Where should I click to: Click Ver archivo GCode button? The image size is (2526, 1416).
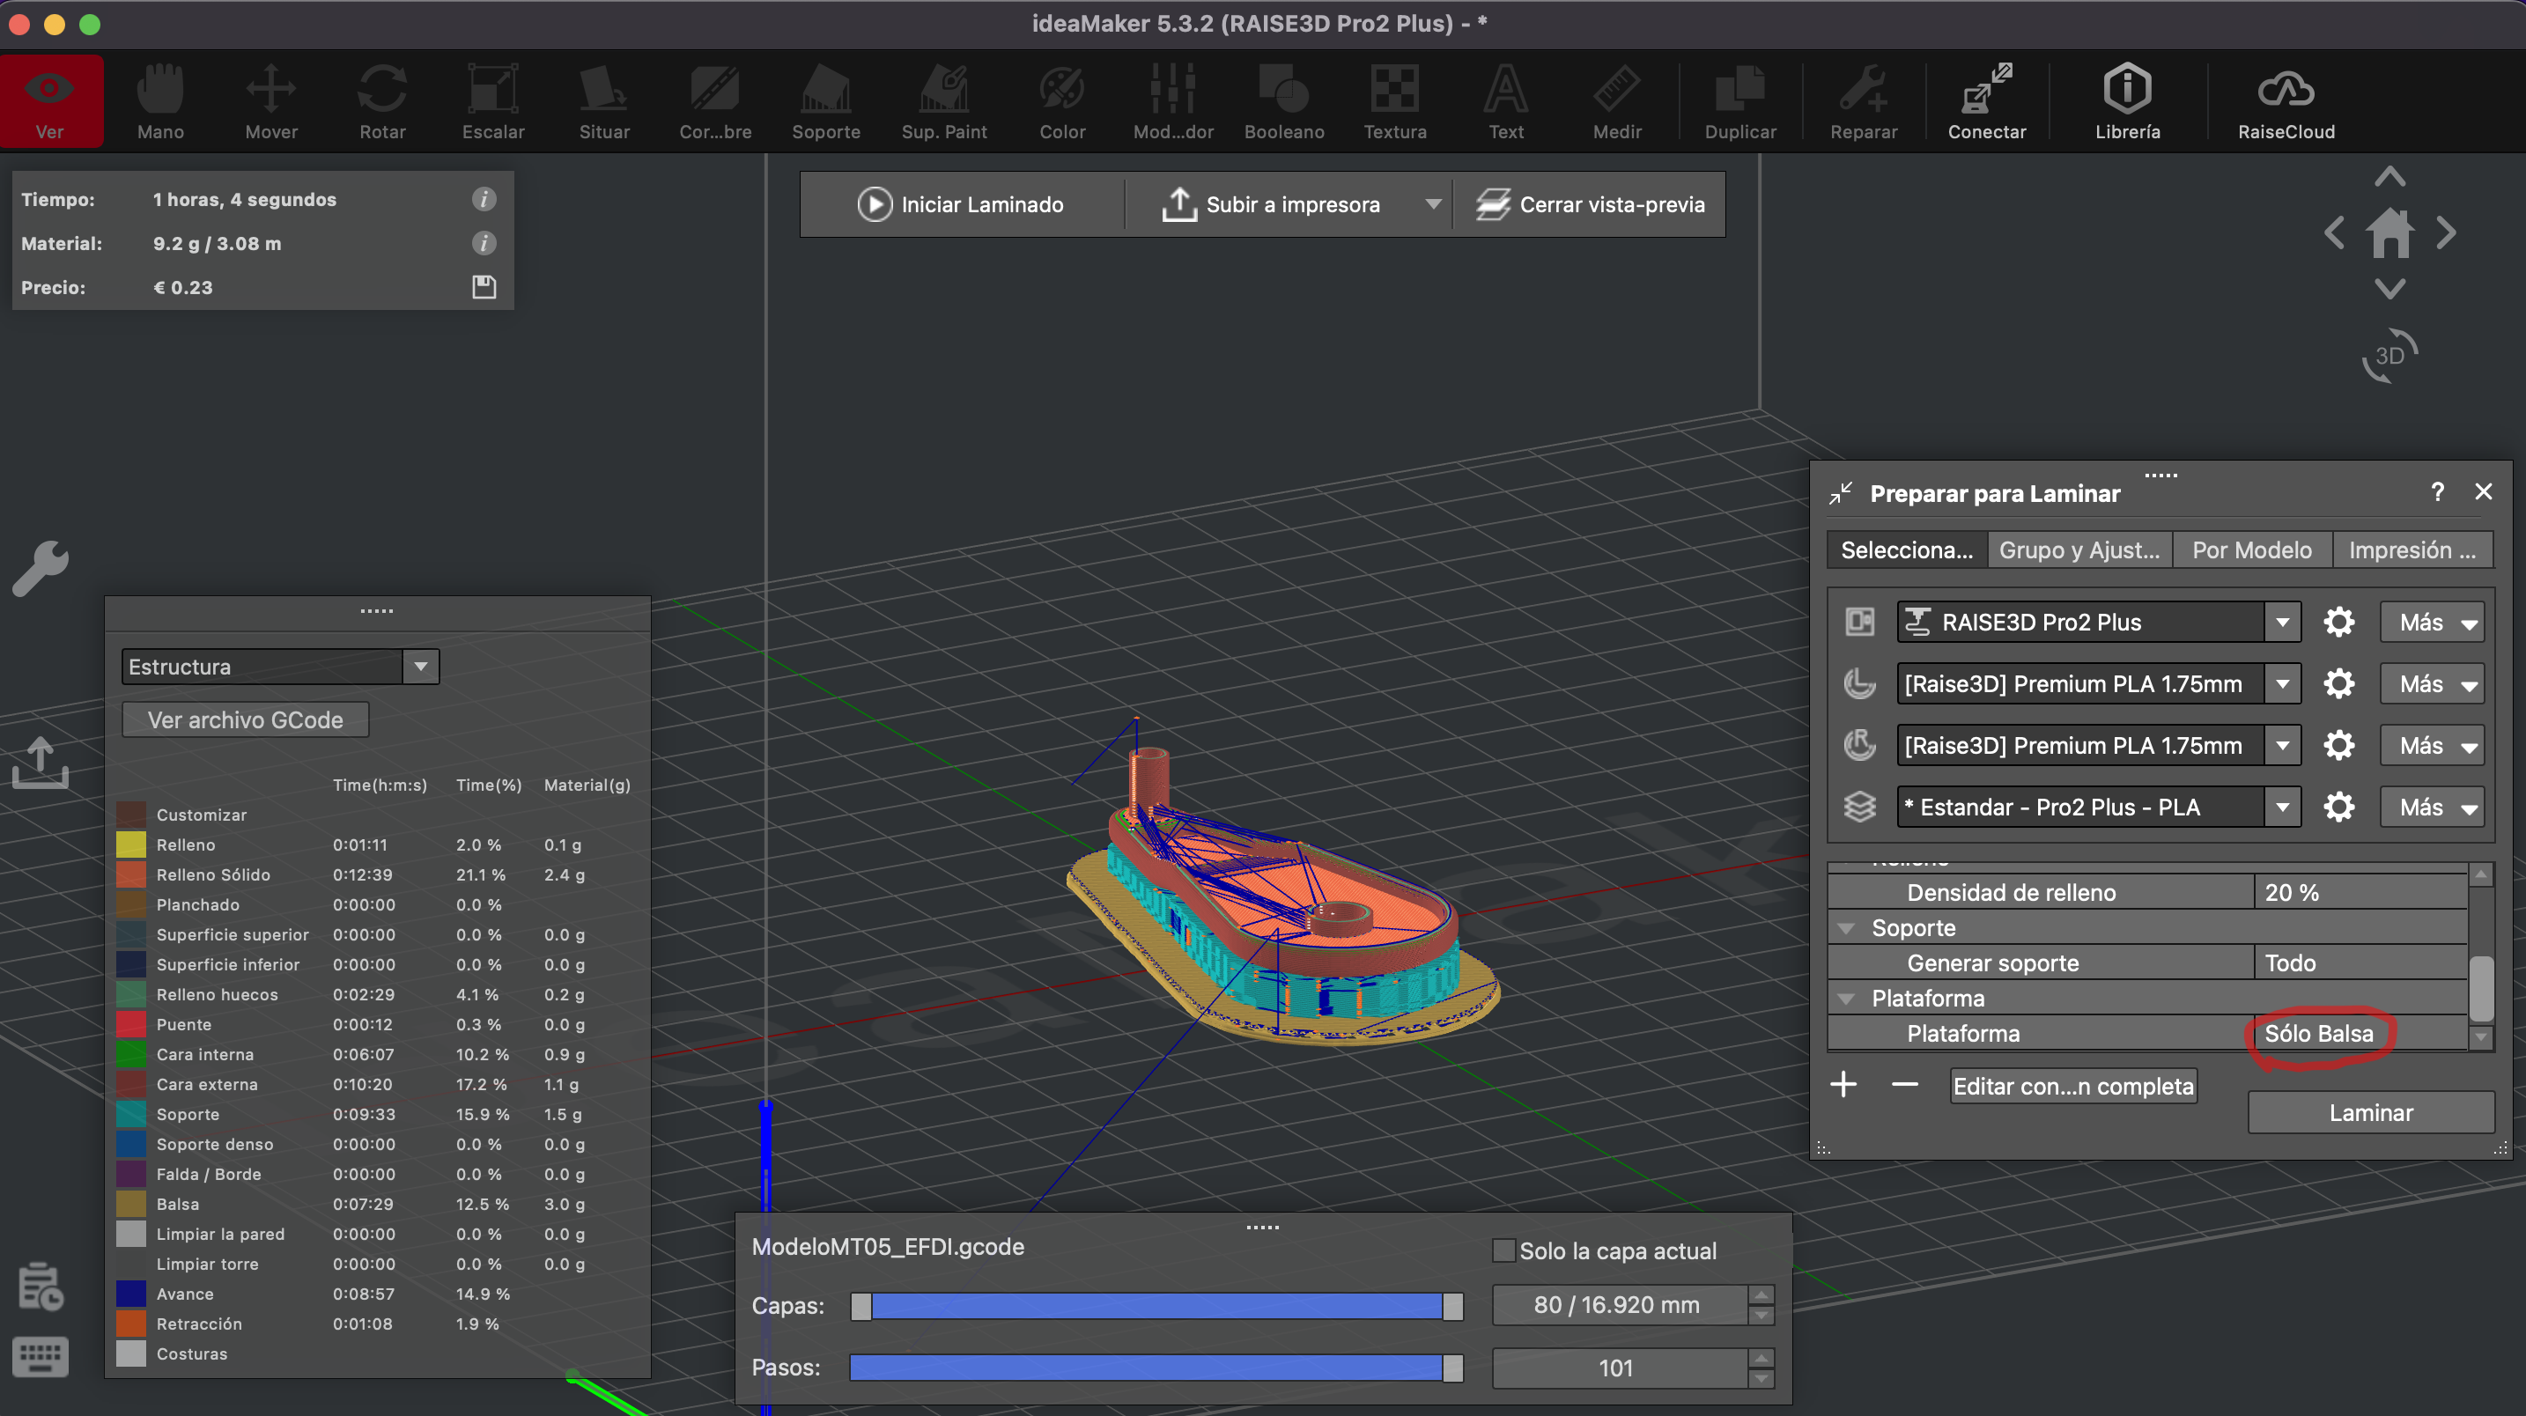tap(245, 719)
